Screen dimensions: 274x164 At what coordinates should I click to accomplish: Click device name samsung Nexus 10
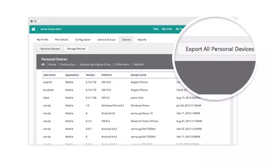click(x=142, y=113)
